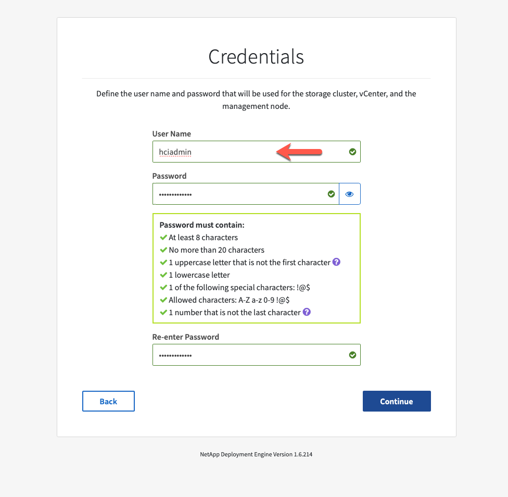This screenshot has width=508, height=497.
Task: Click the Password must contain heading
Action: (202, 225)
